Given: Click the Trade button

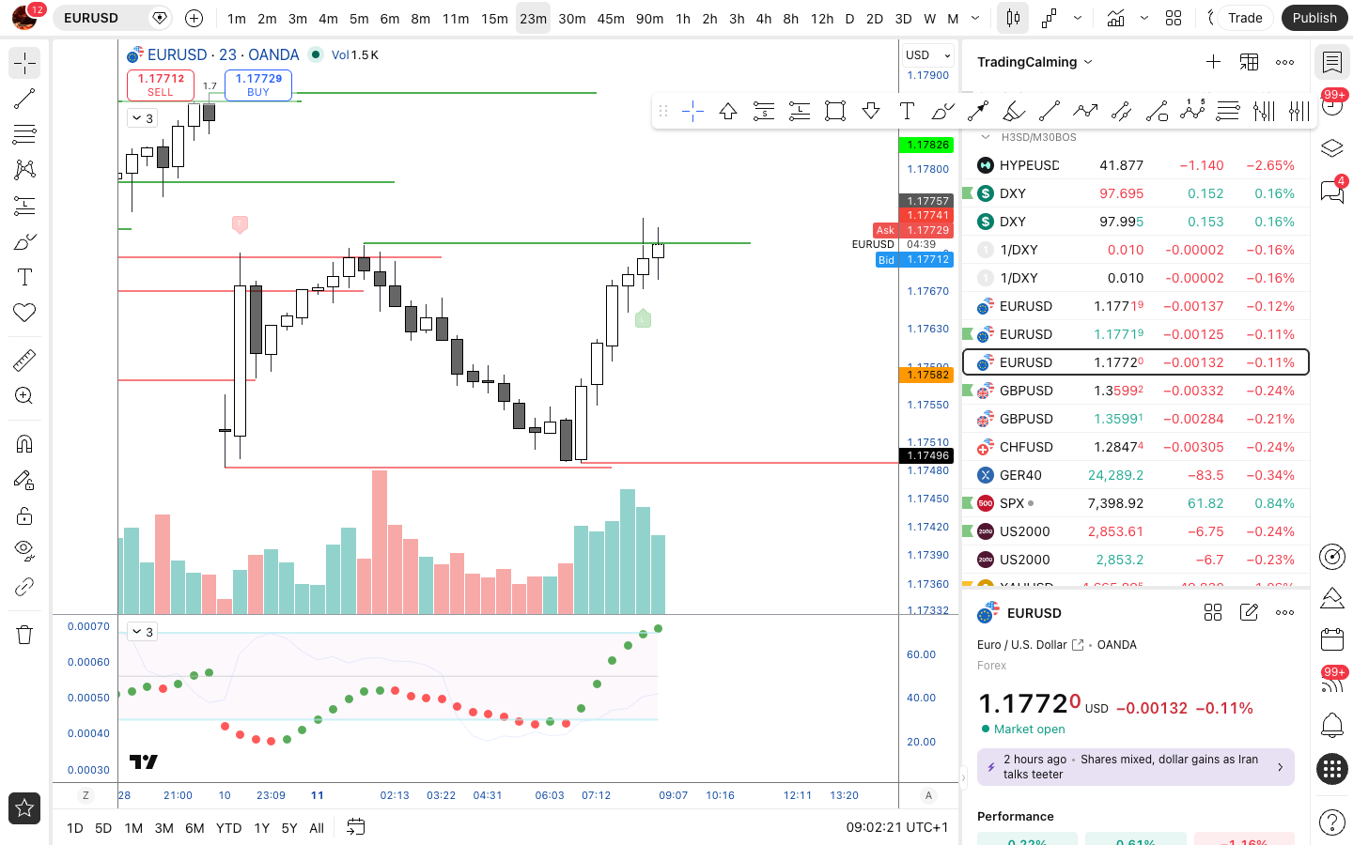Looking at the screenshot, I should pos(1245,18).
